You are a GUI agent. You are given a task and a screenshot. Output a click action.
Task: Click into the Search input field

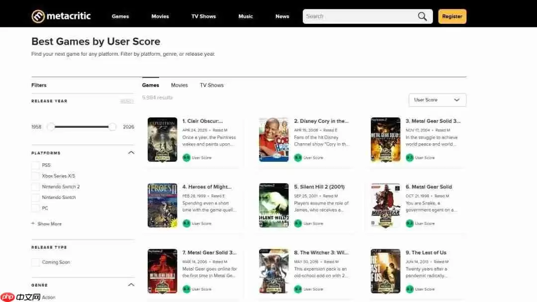(x=358, y=16)
